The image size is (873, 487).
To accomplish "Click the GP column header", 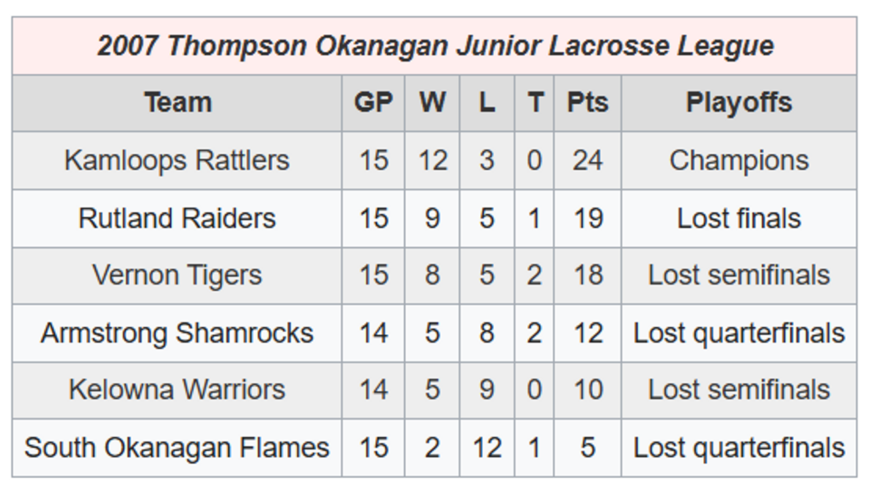I will click(x=373, y=102).
